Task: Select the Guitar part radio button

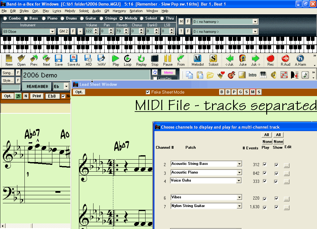Action: (82, 18)
